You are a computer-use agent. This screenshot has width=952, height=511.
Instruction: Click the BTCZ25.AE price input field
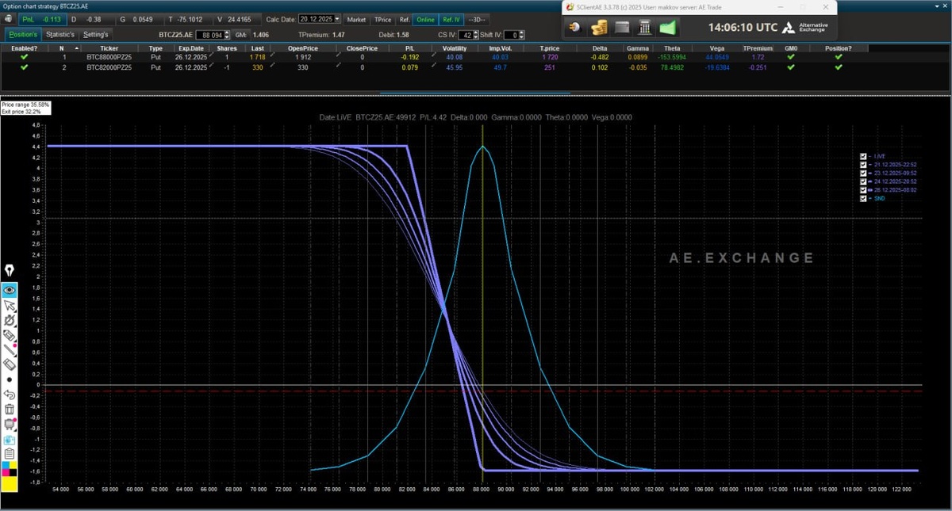[x=210, y=35]
